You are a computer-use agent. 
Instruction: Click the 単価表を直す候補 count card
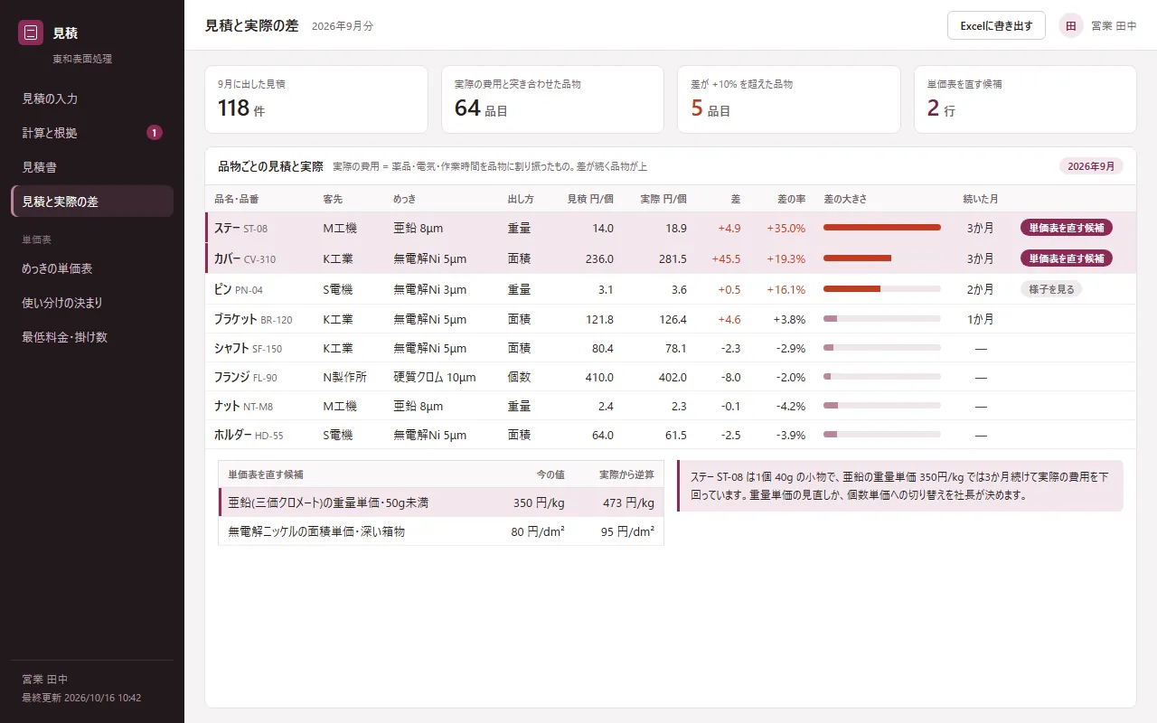click(1025, 99)
